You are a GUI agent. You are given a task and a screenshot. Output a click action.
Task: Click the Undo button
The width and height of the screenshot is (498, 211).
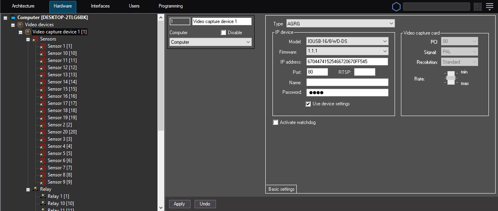pos(205,204)
